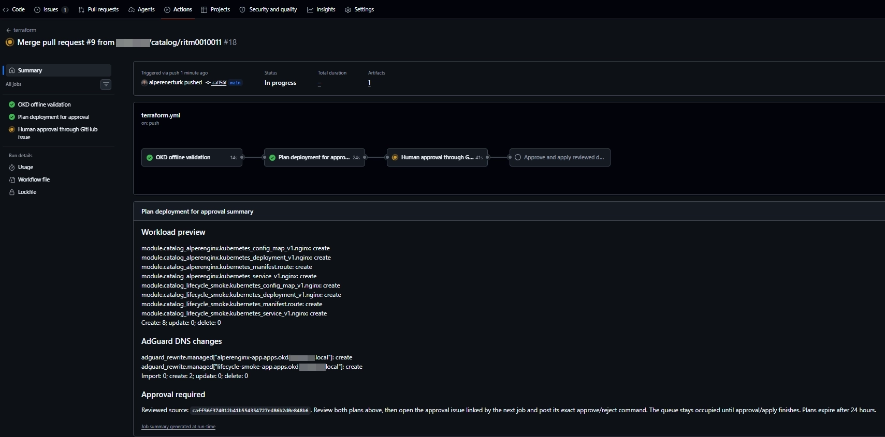Open Security and quality tab
This screenshot has height=437, width=885.
tap(268, 9)
